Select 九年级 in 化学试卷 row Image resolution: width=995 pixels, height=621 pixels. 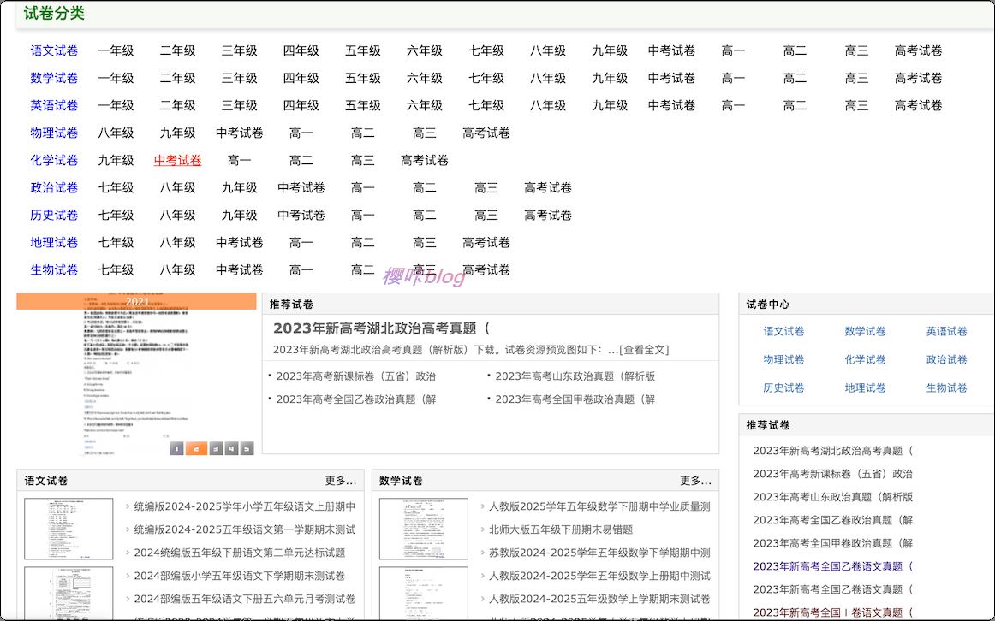coord(116,160)
